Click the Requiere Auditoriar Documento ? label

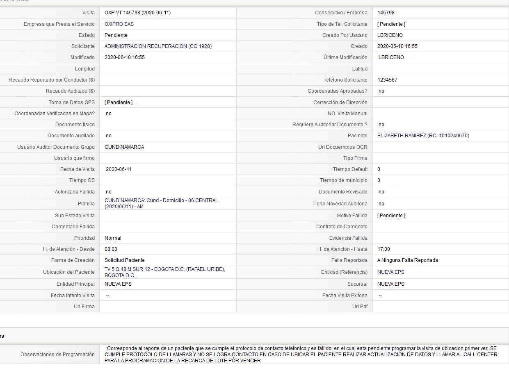coord(330,125)
